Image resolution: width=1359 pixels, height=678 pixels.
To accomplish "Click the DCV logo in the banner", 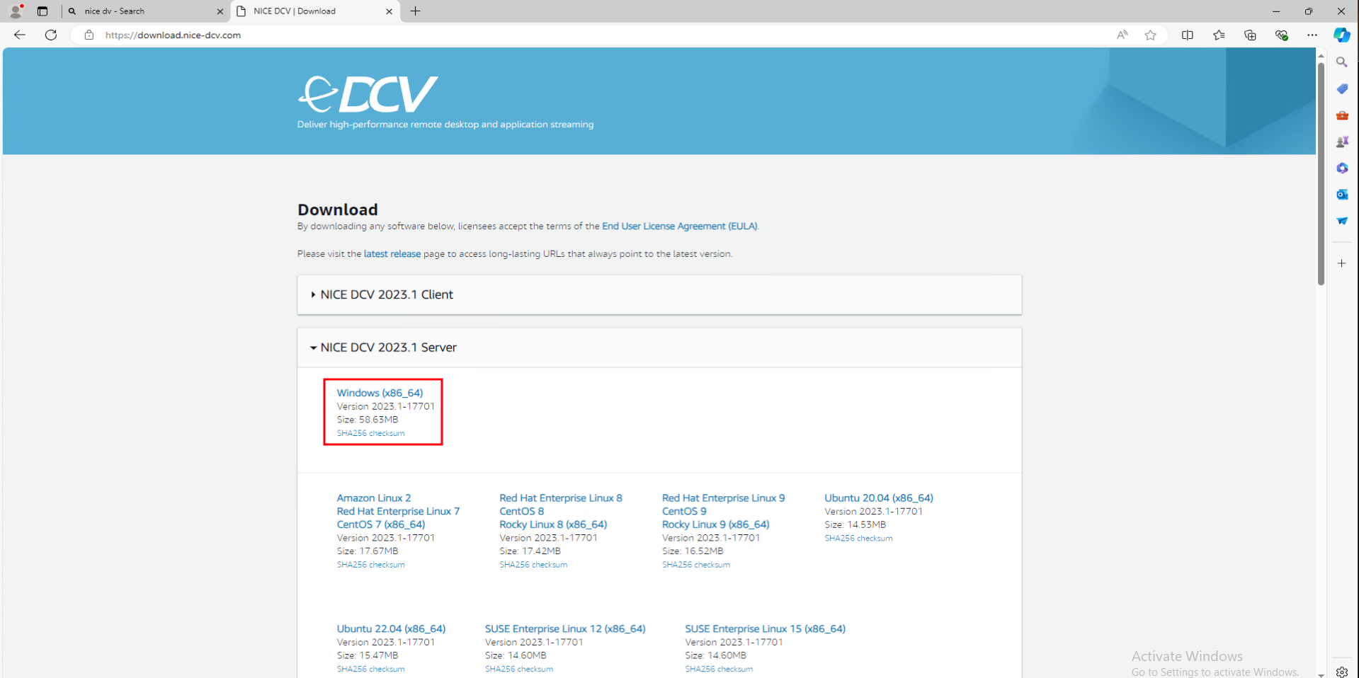I will click(x=368, y=95).
